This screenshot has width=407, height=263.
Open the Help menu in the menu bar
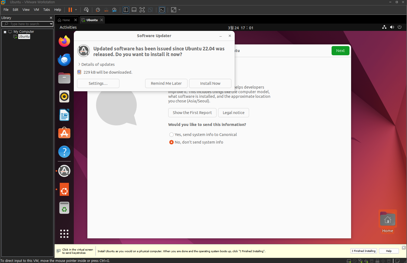pos(58,10)
